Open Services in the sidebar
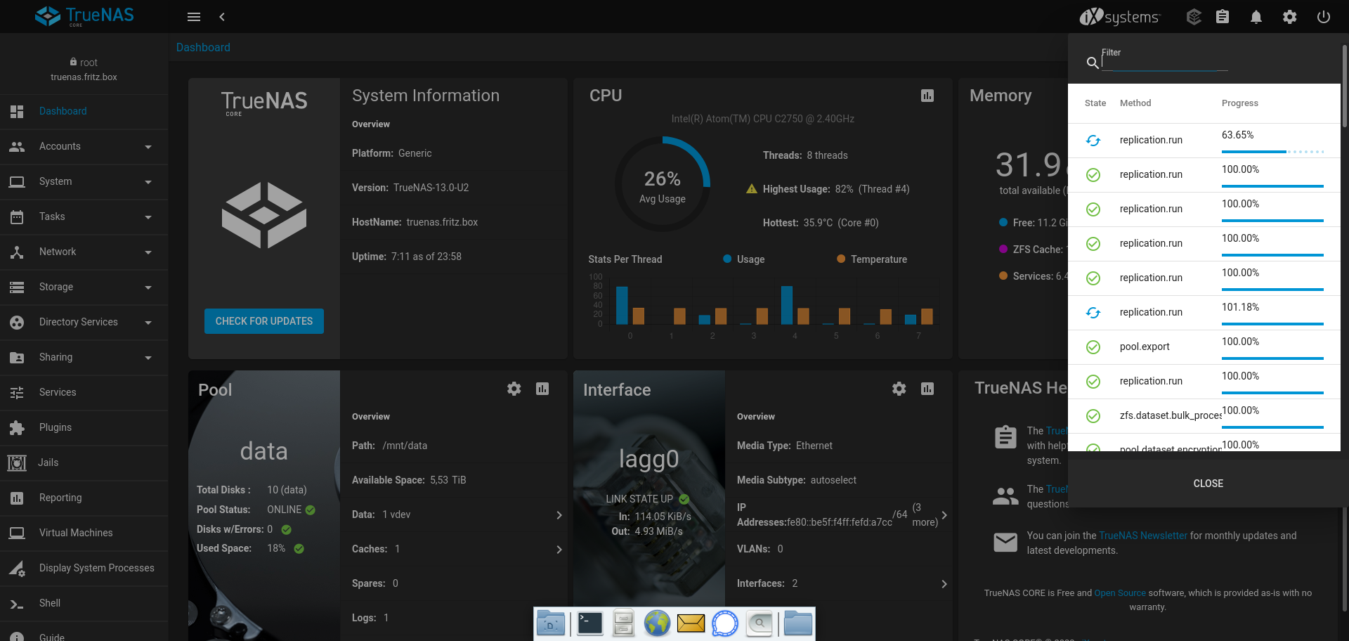This screenshot has width=1349, height=641. pyautogui.click(x=84, y=392)
